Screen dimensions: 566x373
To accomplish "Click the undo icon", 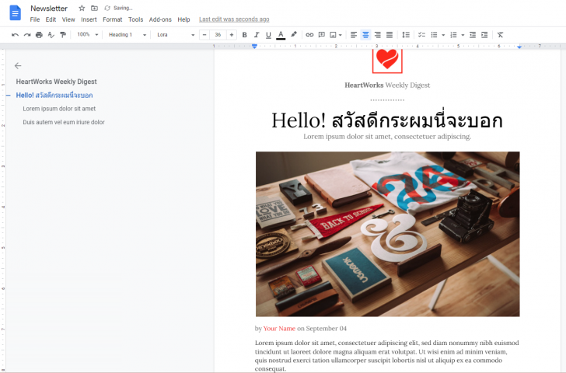I will click(16, 35).
